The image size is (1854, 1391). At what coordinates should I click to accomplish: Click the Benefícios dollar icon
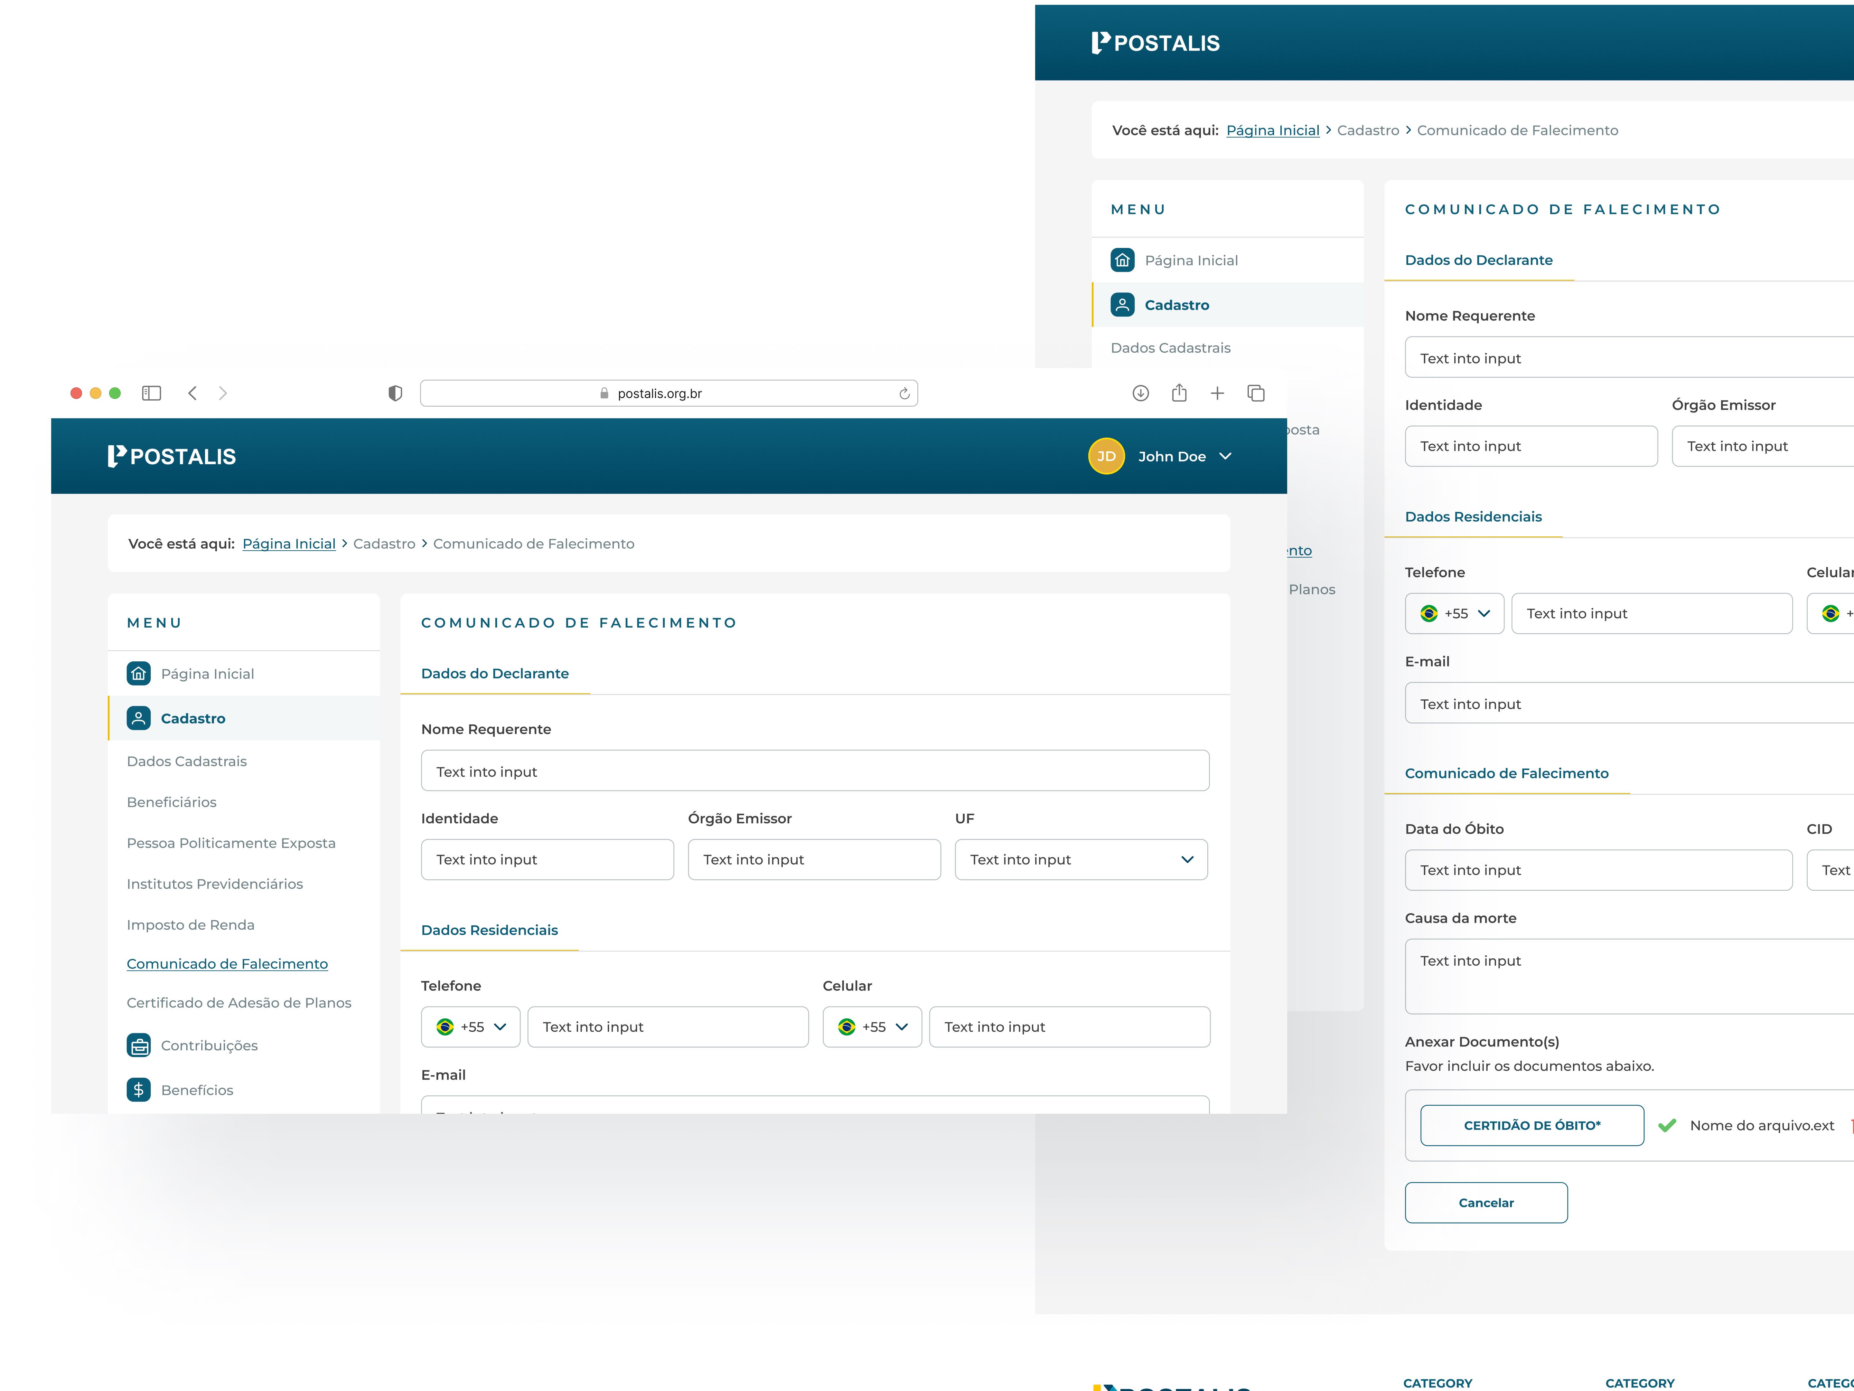pyautogui.click(x=138, y=1089)
